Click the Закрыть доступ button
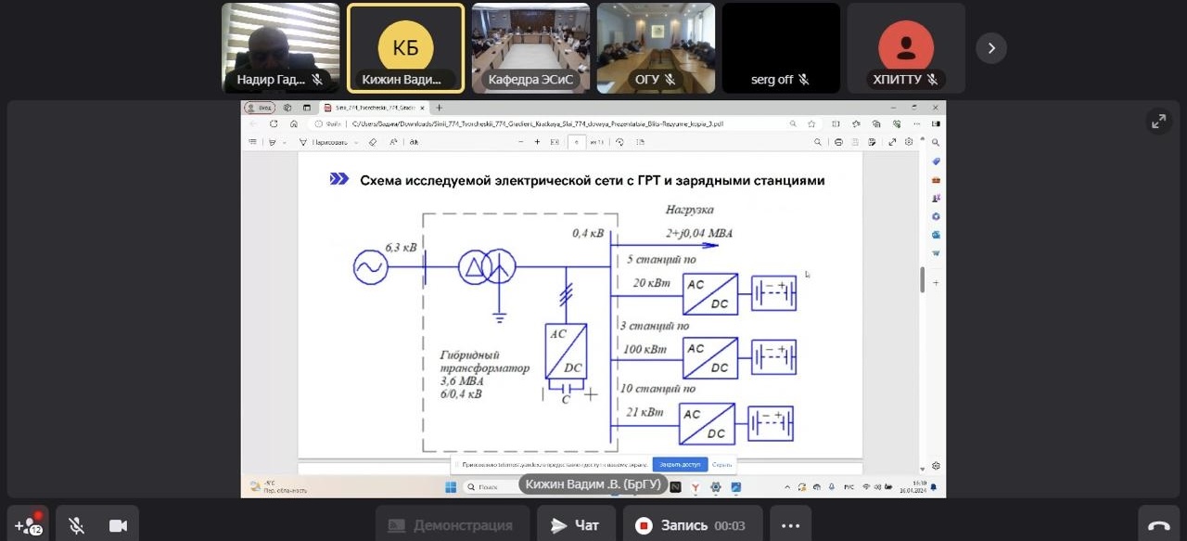This screenshot has width=1187, height=541. point(680,464)
